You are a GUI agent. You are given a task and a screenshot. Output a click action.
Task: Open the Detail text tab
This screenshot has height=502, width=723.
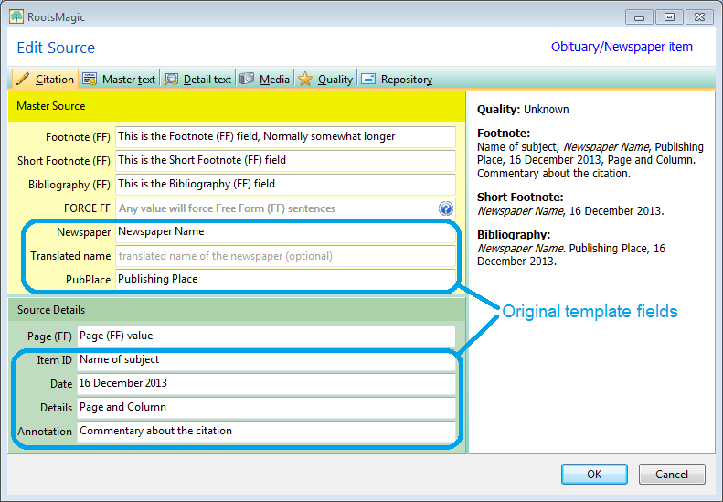[198, 79]
